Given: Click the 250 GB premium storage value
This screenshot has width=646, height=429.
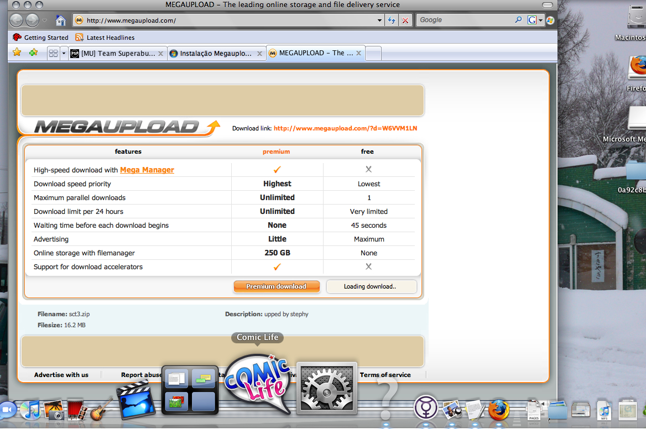Looking at the screenshot, I should tap(277, 253).
